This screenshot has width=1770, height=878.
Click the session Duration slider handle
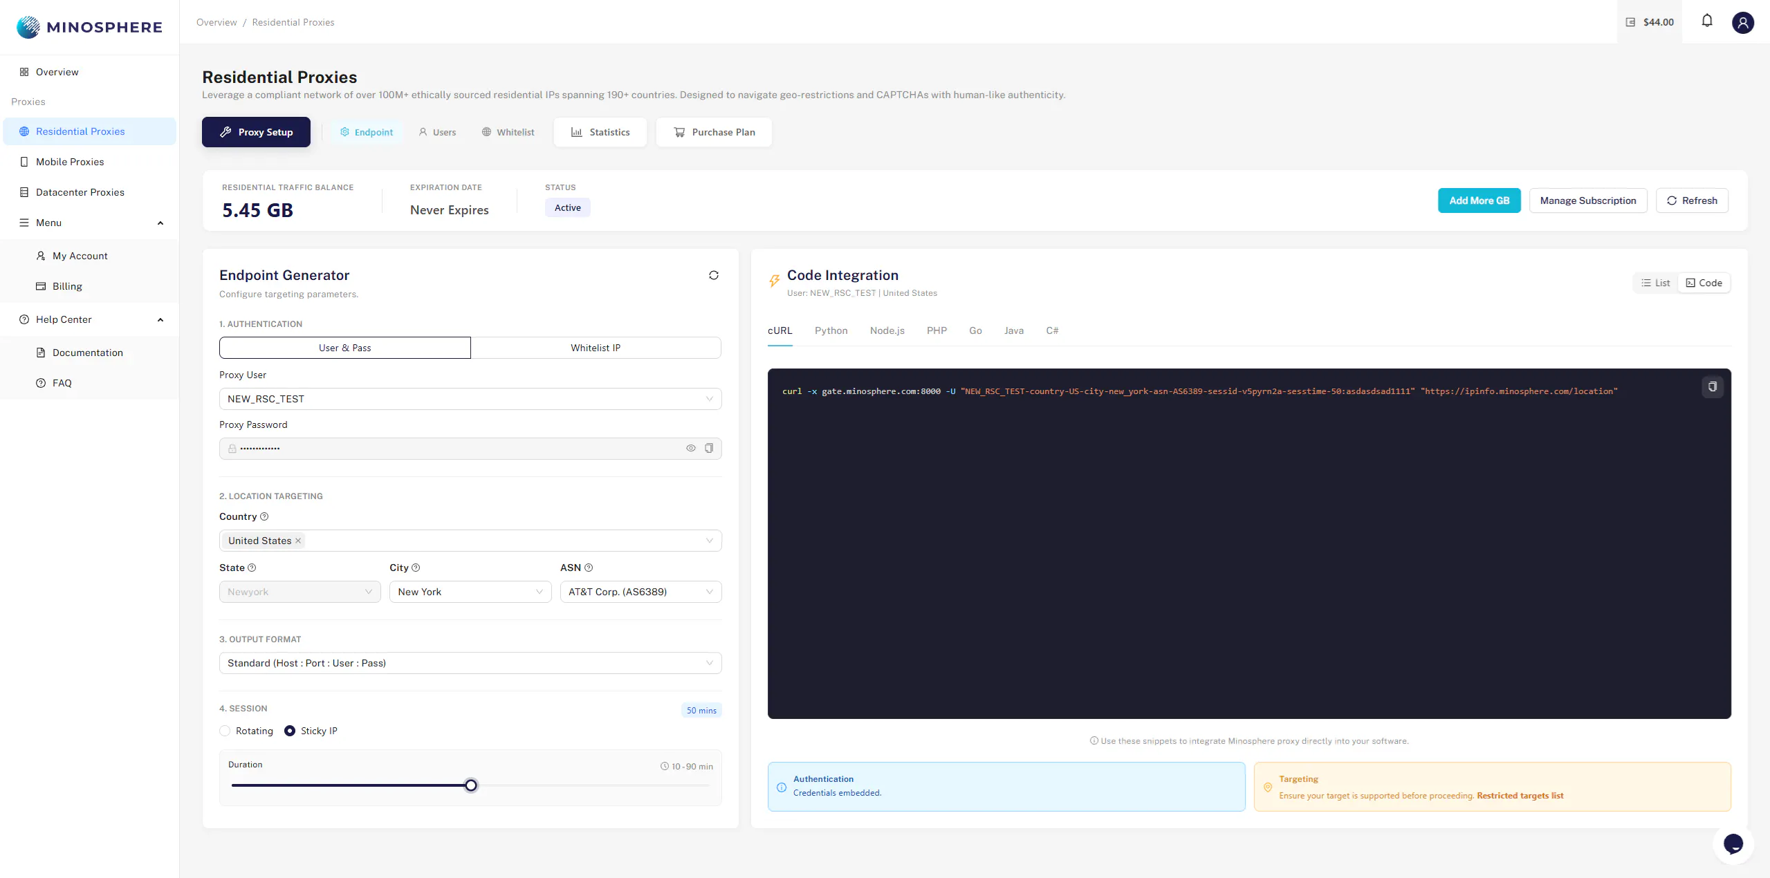coord(471,785)
